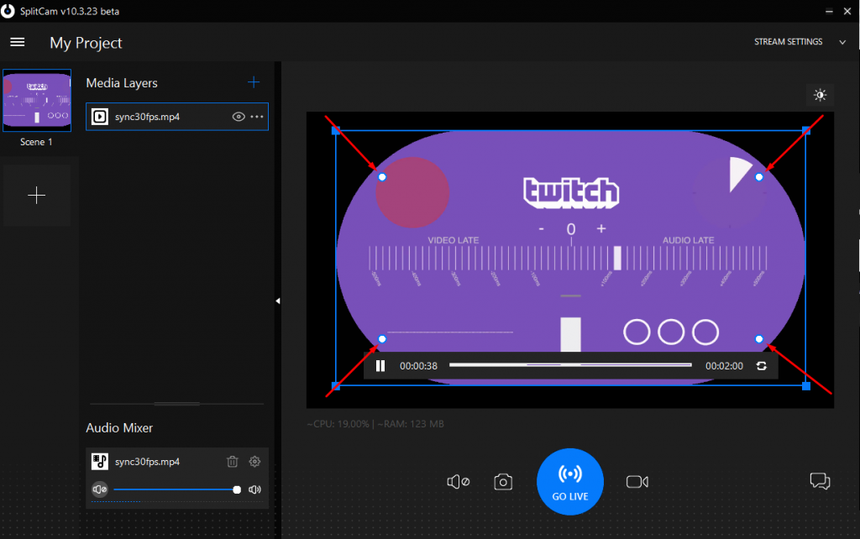
Task: Start streaming with GO LIVE
Action: (x=570, y=482)
